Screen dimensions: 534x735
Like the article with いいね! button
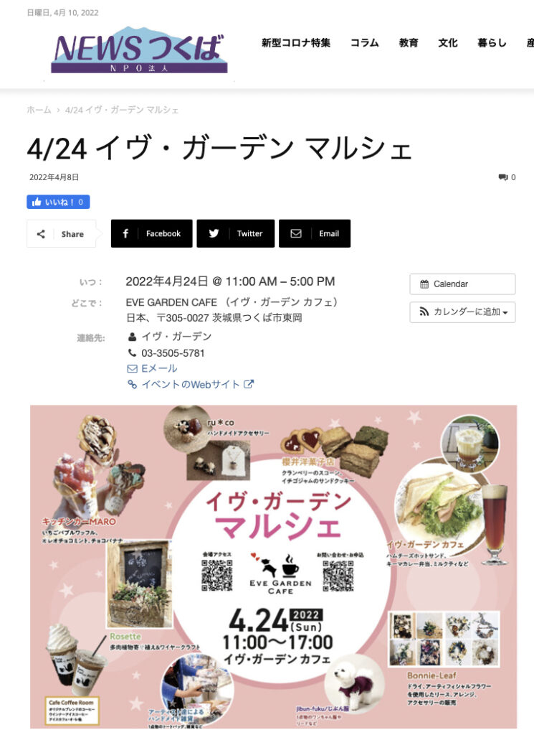(x=58, y=202)
